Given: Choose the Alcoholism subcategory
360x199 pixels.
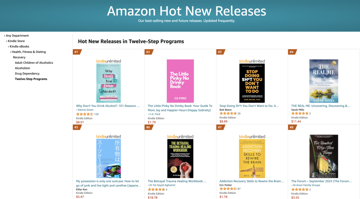Looking at the screenshot, I should click(22, 68).
